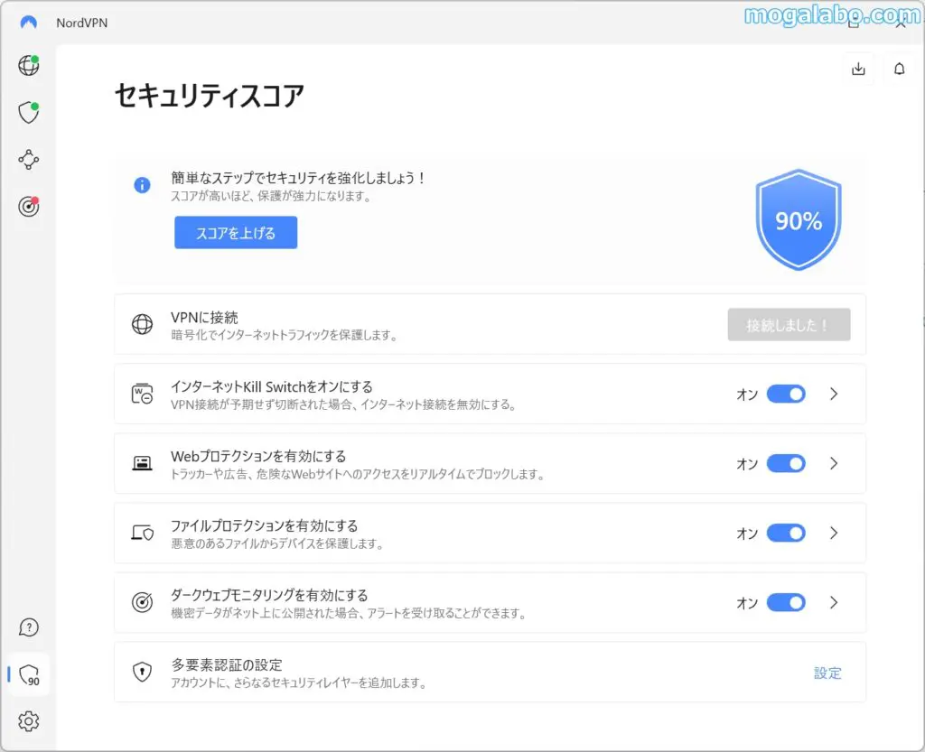This screenshot has width=925, height=752.
Task: Open settings gear icon in sidebar
Action: [x=29, y=721]
